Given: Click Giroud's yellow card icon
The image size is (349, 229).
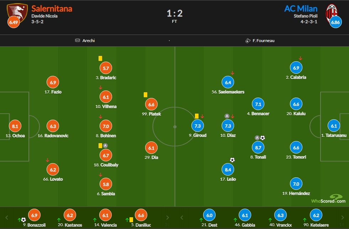Looking at the screenshot, I should (196, 116).
